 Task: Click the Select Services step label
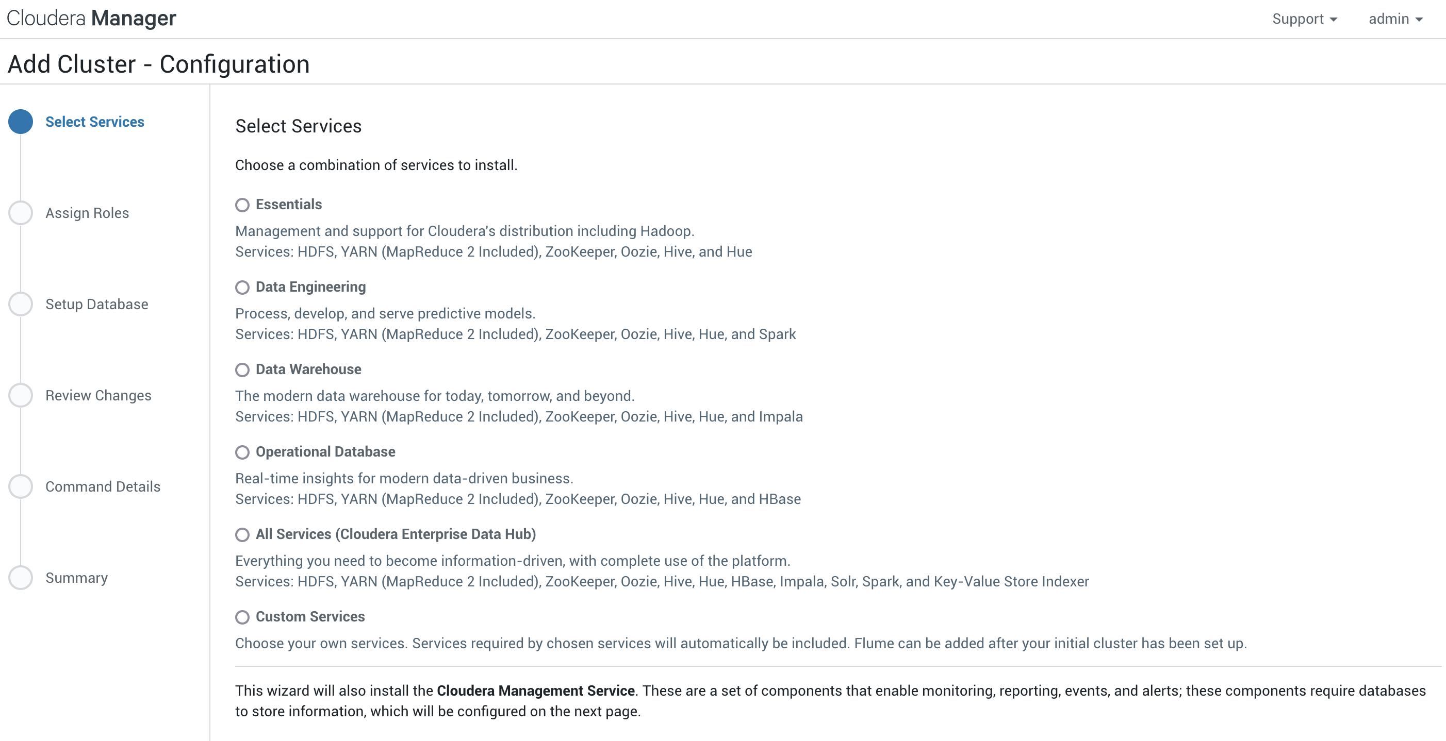(95, 122)
